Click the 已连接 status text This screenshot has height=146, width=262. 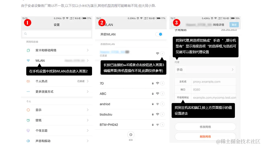tap(103, 56)
